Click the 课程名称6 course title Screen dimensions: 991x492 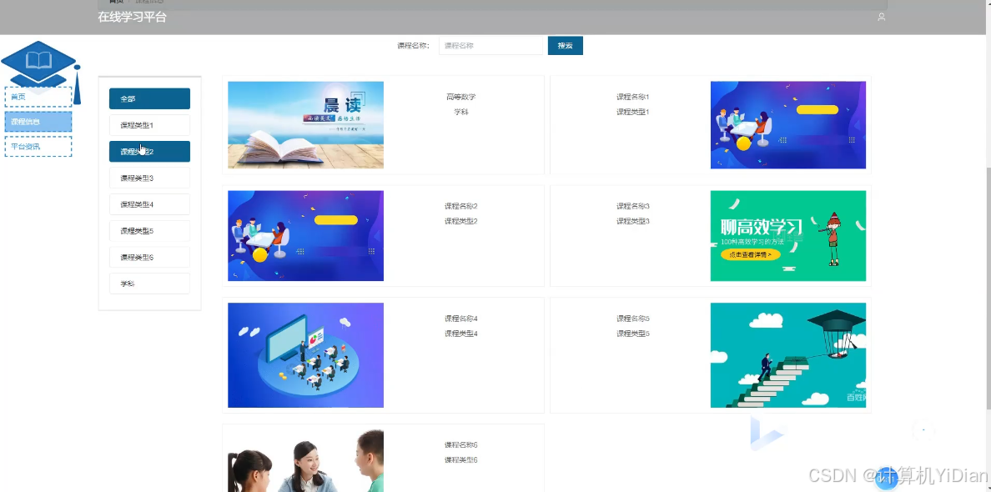click(460, 444)
